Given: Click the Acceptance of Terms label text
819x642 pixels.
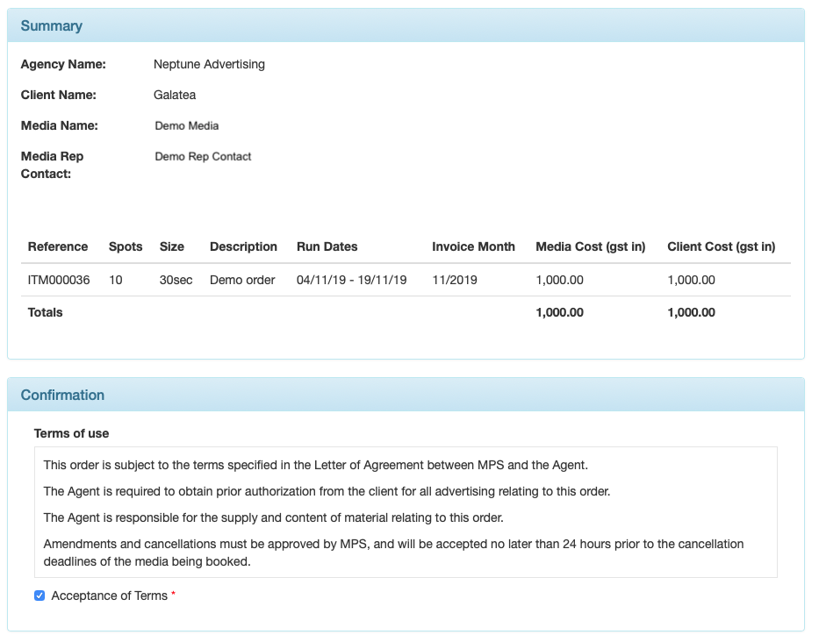Looking at the screenshot, I should [x=109, y=596].
